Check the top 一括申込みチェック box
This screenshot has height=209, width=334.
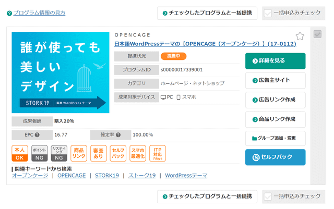[268, 14]
